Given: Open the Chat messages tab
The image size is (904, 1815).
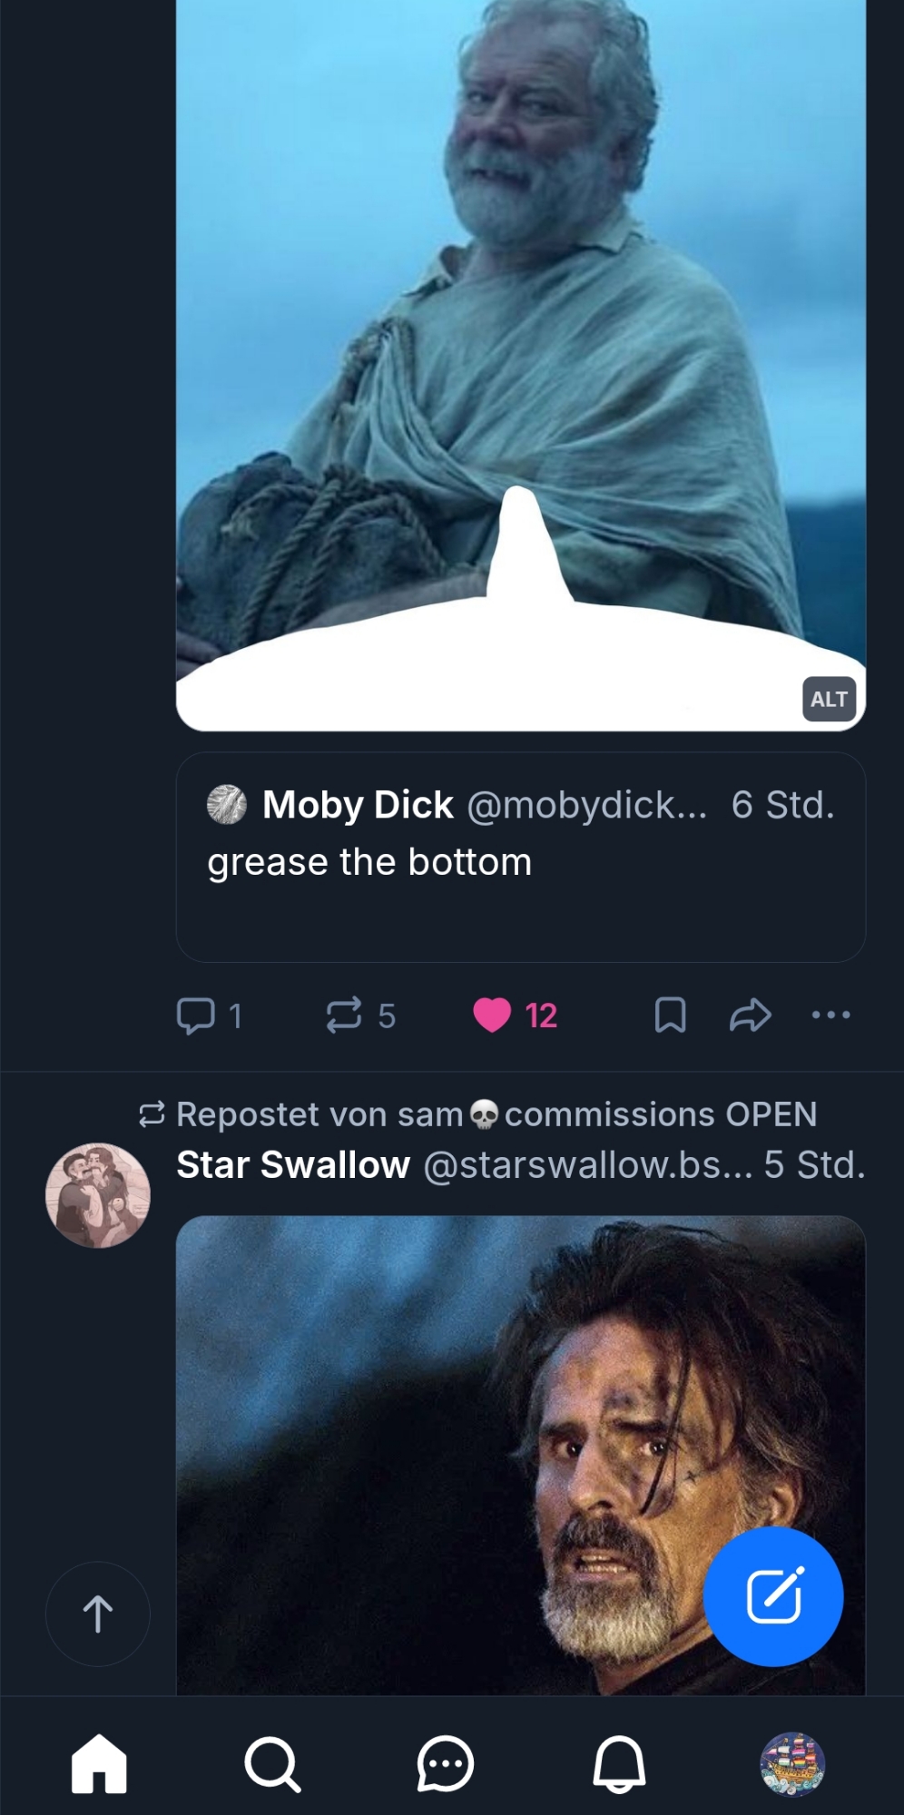Looking at the screenshot, I should (445, 1764).
